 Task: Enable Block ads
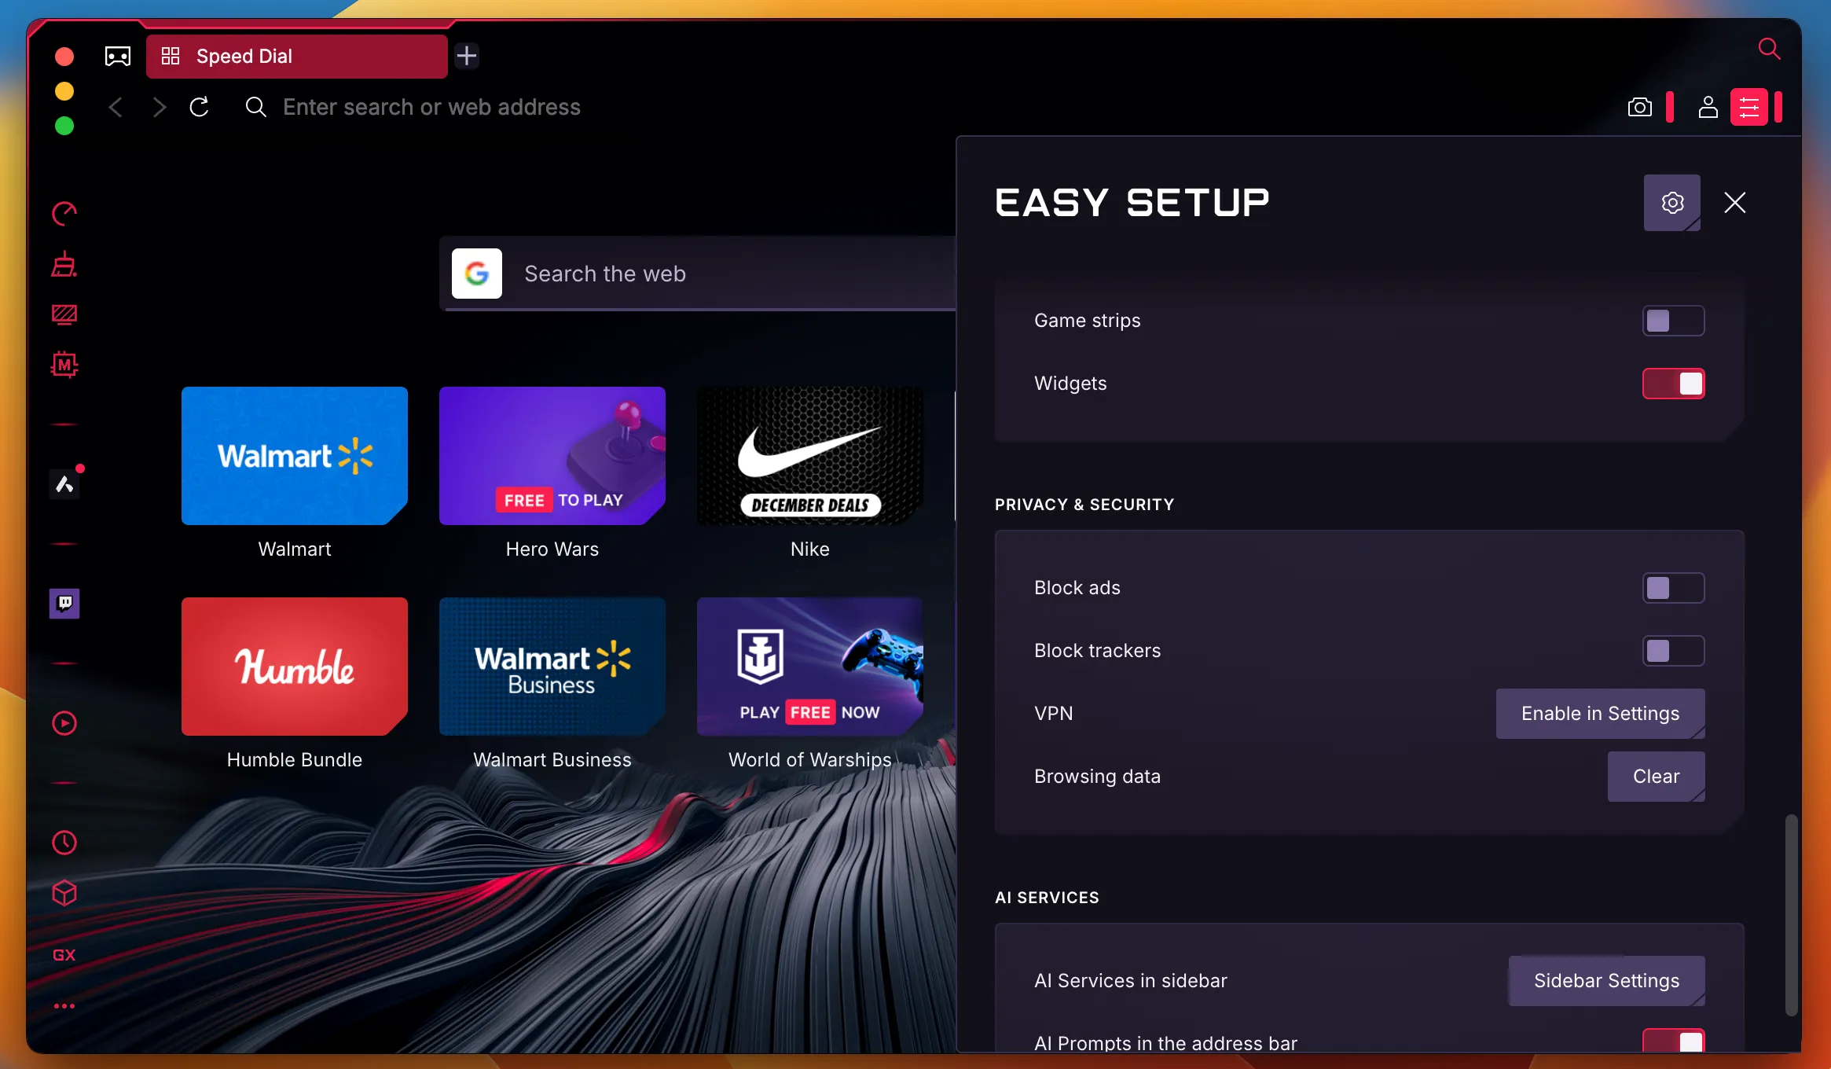tap(1672, 587)
